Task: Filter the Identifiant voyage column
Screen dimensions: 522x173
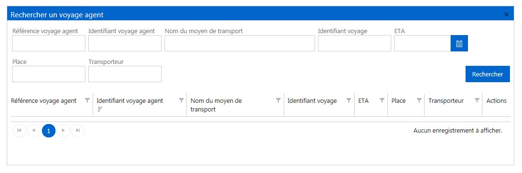Action: [348, 100]
